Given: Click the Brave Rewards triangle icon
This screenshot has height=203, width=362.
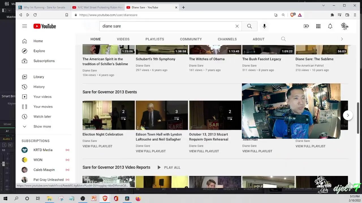Looking at the screenshot, I should click(300, 15).
